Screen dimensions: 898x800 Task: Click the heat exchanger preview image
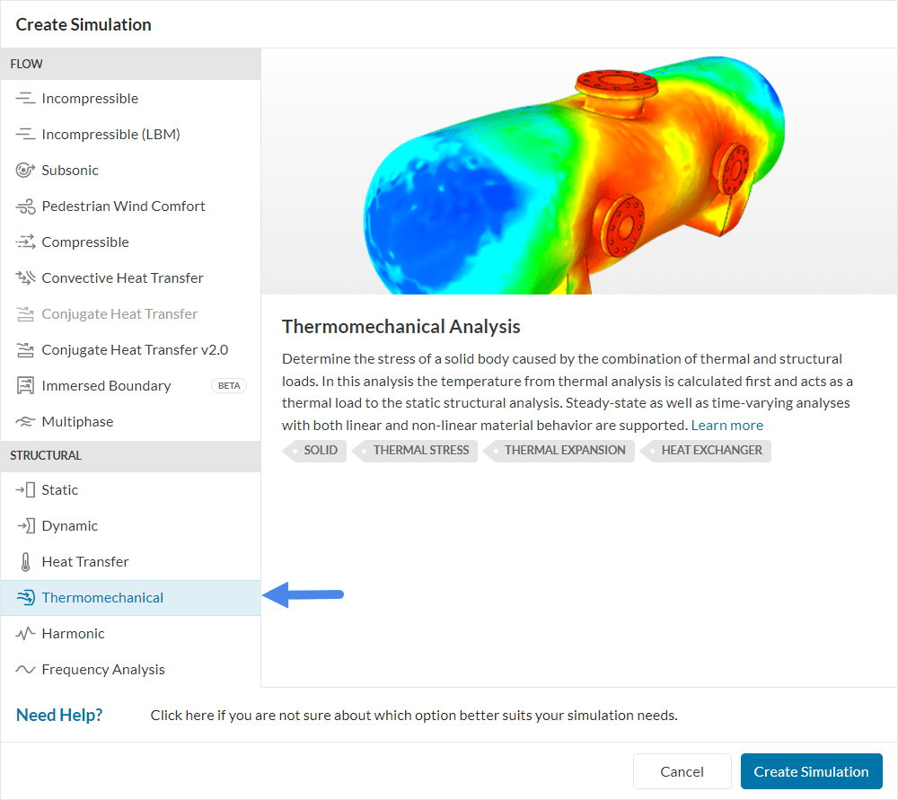coord(579,171)
